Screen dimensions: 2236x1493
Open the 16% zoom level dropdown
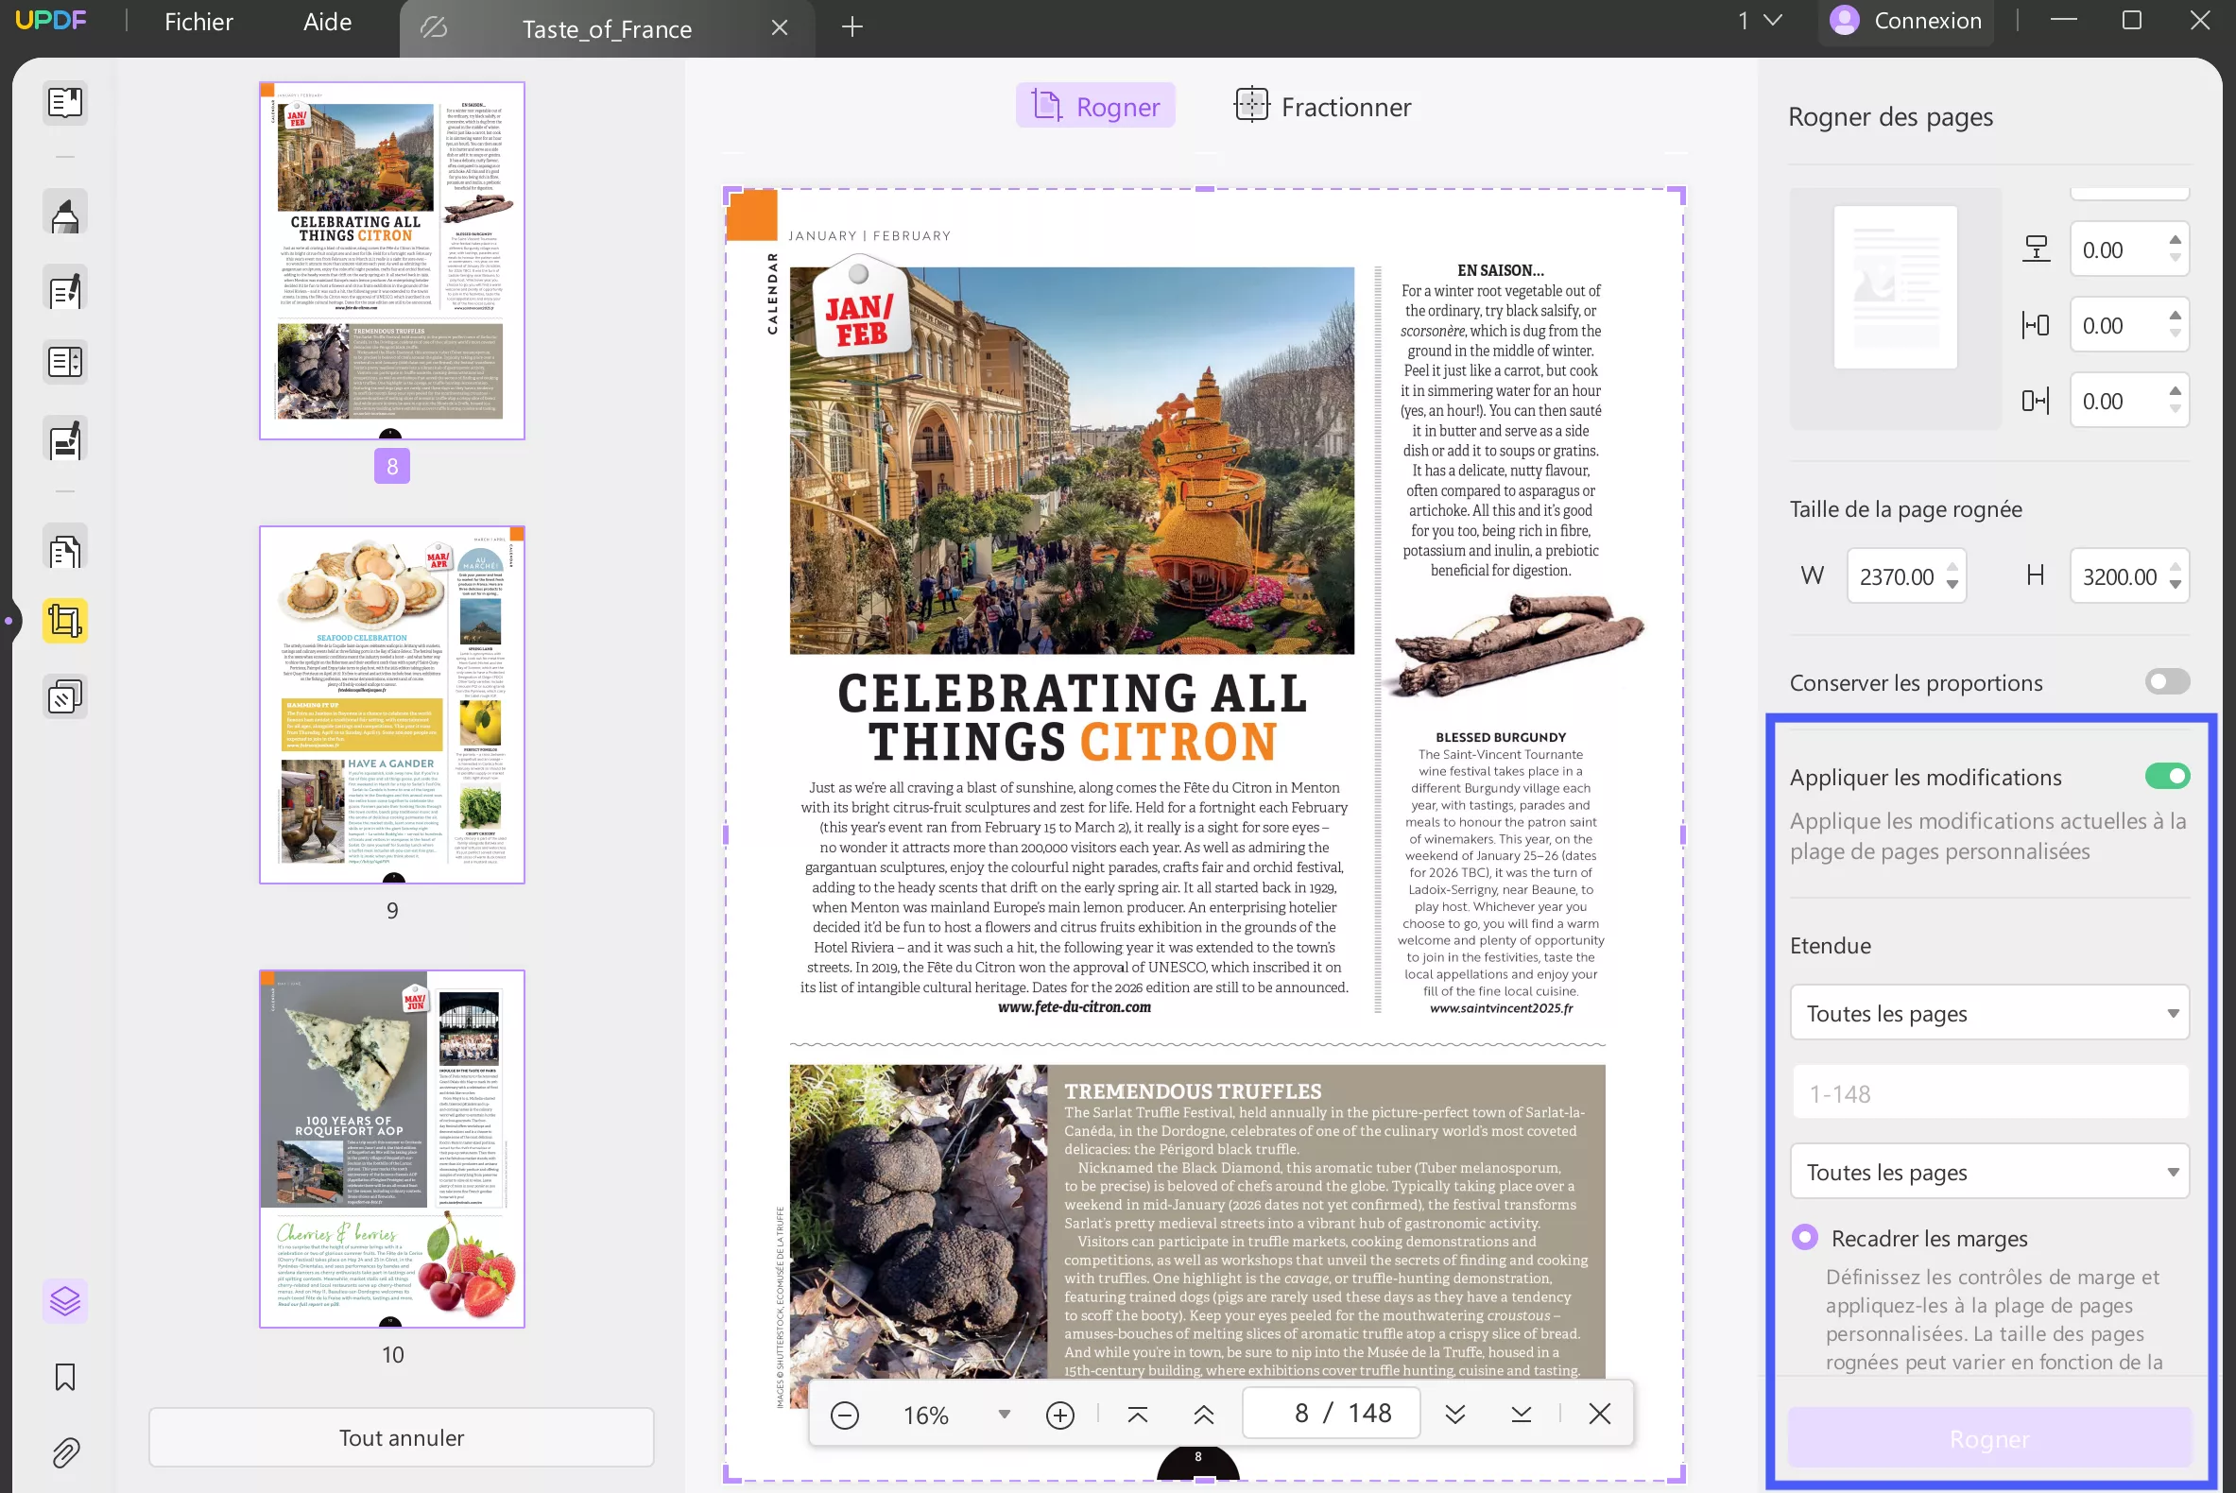1004,1415
